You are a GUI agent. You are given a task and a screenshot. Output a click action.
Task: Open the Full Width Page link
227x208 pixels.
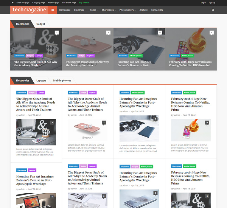69,3
